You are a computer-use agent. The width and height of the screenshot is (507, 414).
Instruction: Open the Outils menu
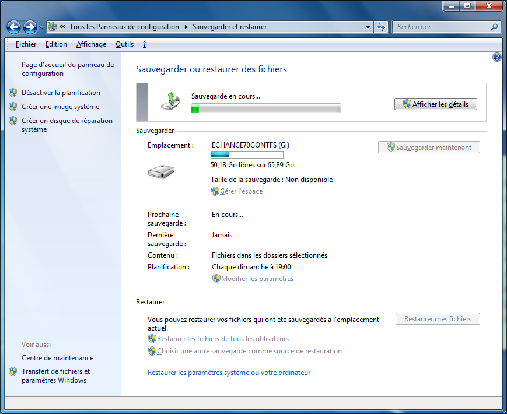124,44
